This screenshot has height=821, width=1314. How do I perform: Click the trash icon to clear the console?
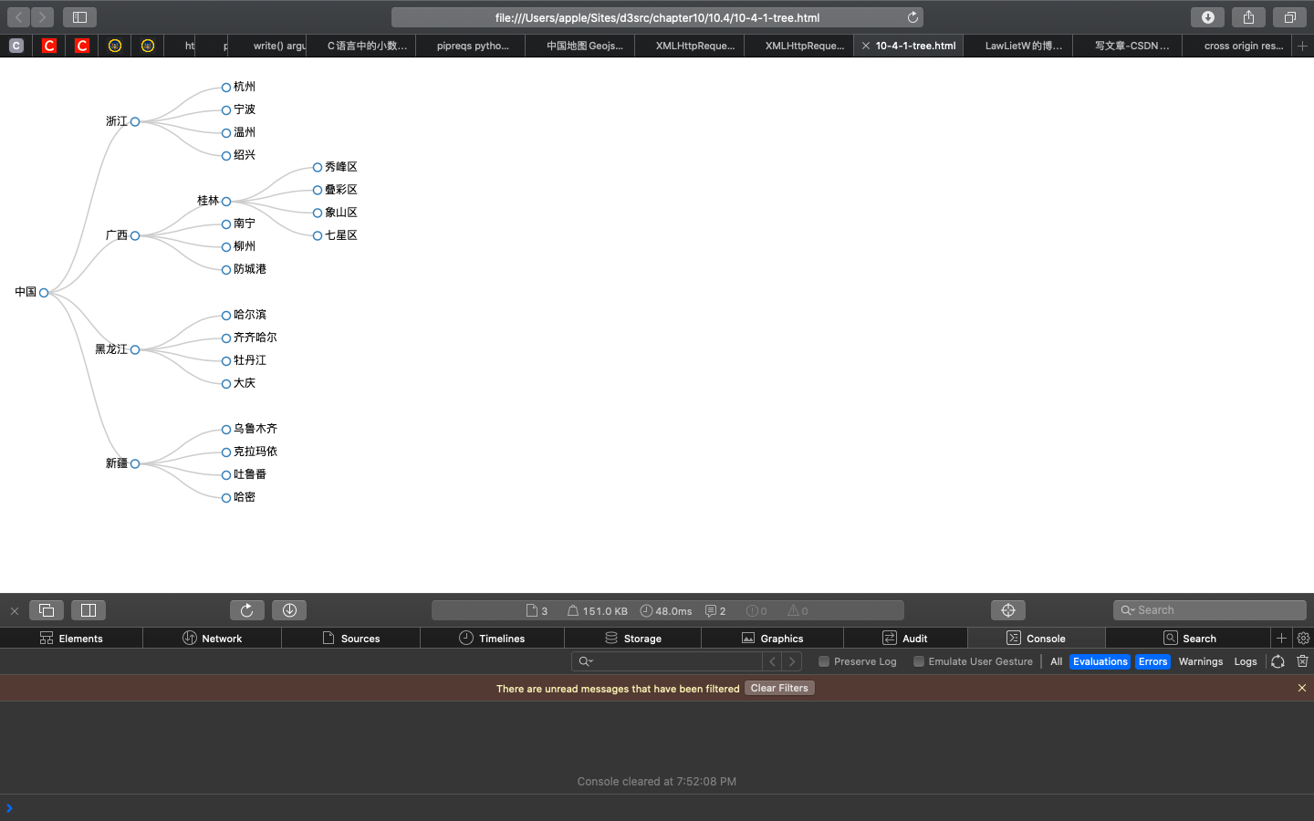click(1302, 661)
